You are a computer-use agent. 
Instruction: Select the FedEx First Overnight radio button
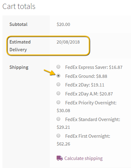click(x=58, y=136)
